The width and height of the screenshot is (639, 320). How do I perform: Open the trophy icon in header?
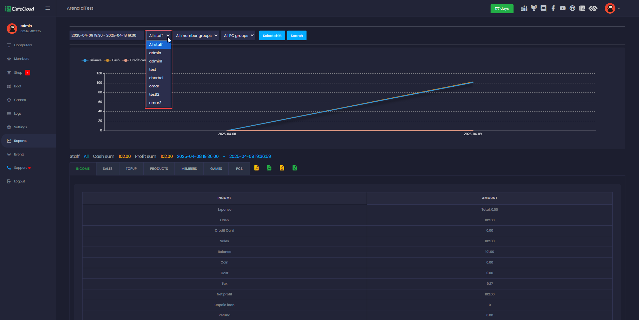coord(534,8)
